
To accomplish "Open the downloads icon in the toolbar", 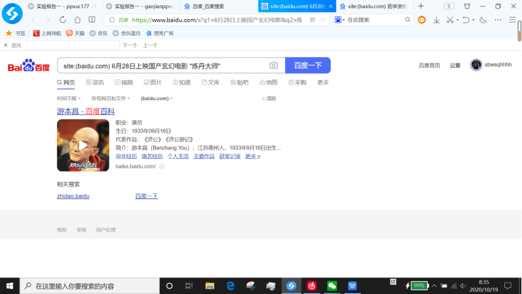I will [x=436, y=20].
